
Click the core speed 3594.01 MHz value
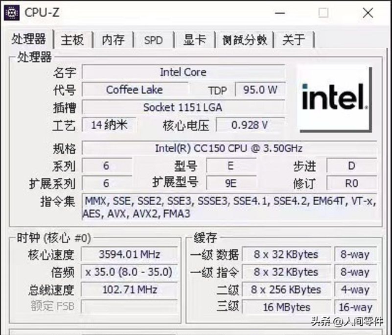point(129,255)
